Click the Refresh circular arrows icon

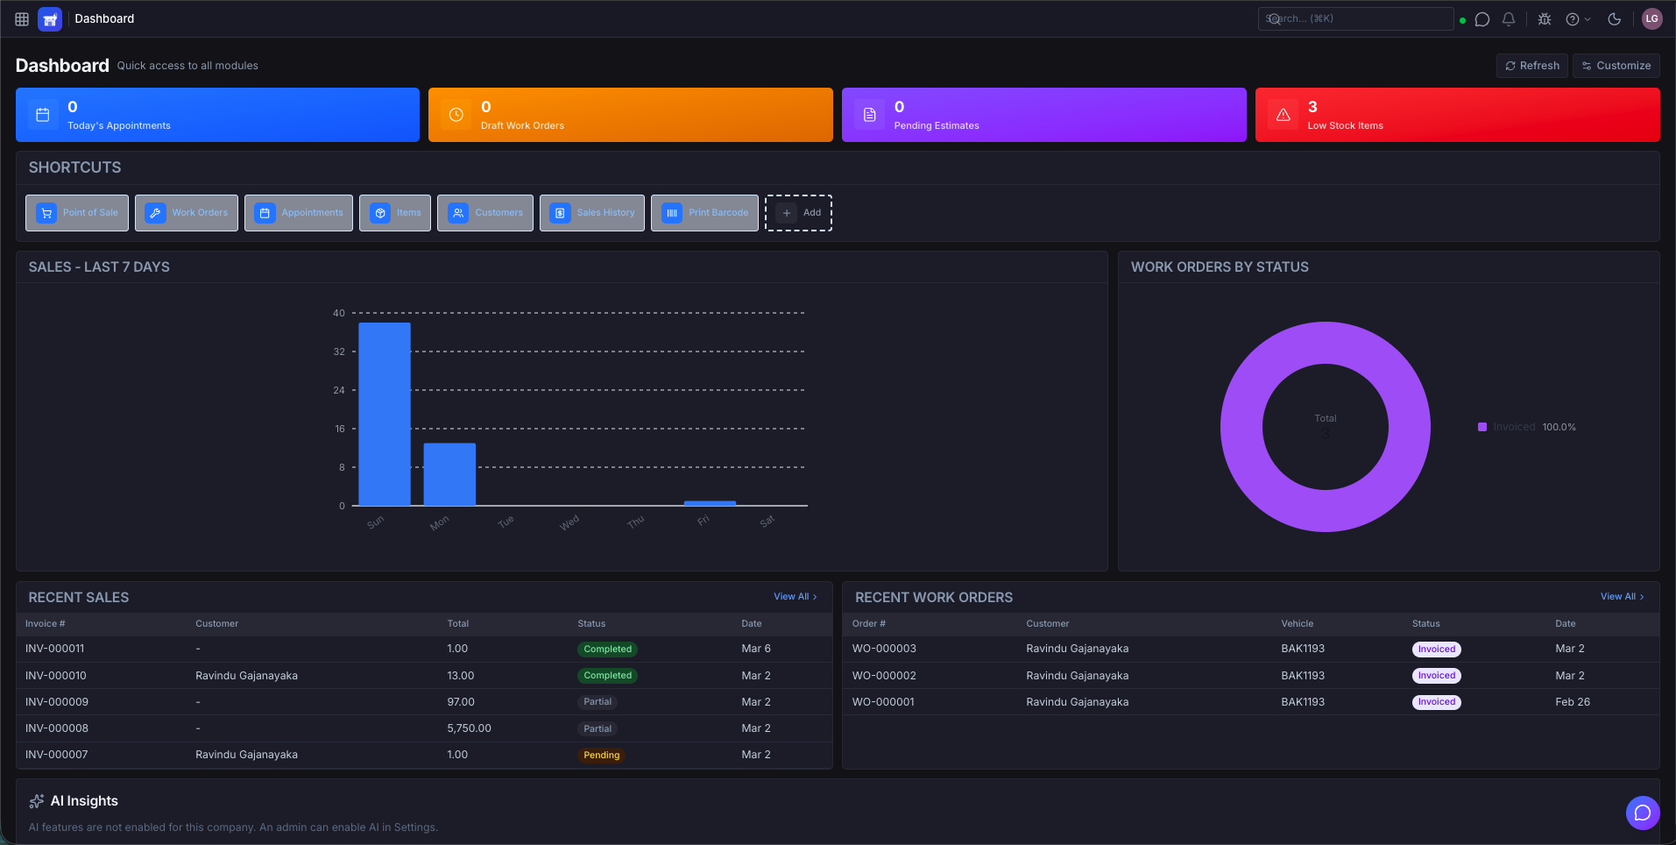[x=1510, y=66]
